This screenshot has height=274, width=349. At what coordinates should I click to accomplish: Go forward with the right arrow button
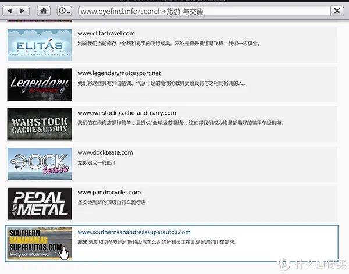pyautogui.click(x=23, y=10)
